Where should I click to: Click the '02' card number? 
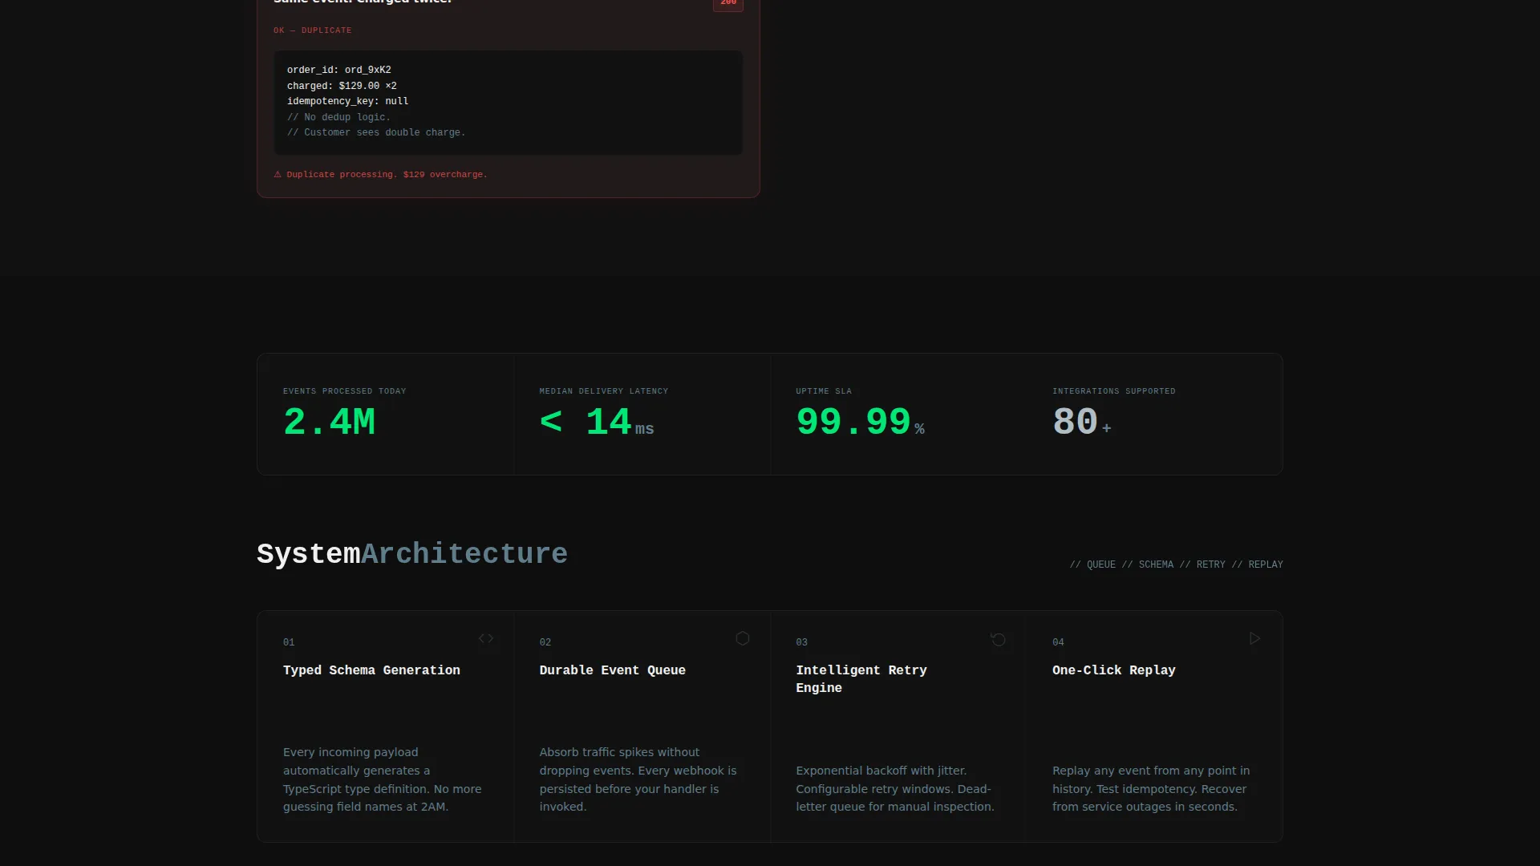[545, 642]
